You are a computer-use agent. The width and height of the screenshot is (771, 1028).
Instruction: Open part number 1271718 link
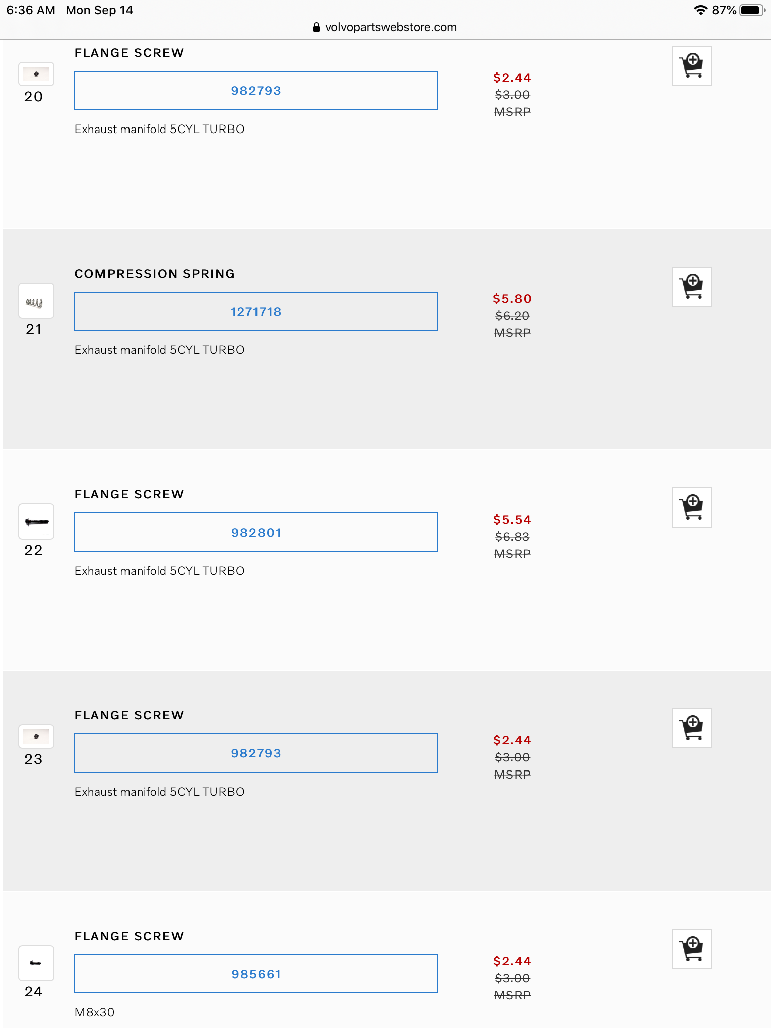256,312
